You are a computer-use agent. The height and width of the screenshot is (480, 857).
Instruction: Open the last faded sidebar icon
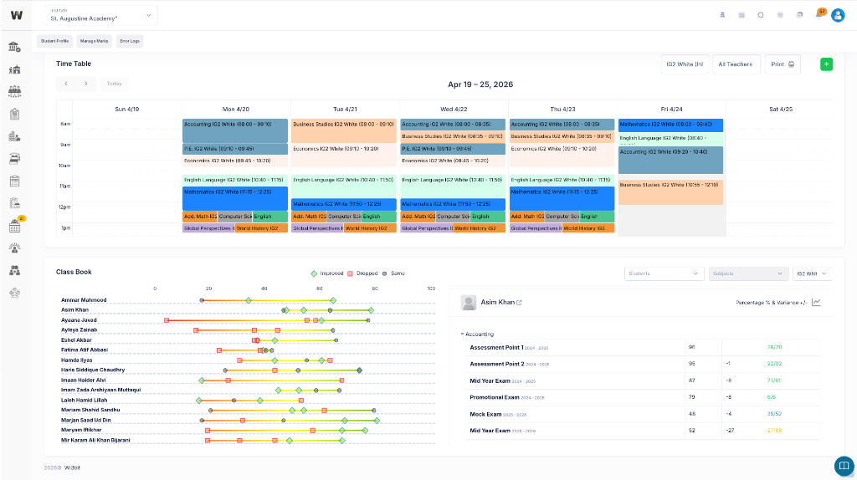point(15,293)
